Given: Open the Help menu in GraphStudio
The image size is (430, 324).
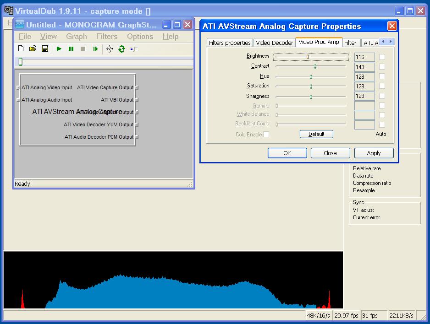Looking at the screenshot, I should pos(170,37).
